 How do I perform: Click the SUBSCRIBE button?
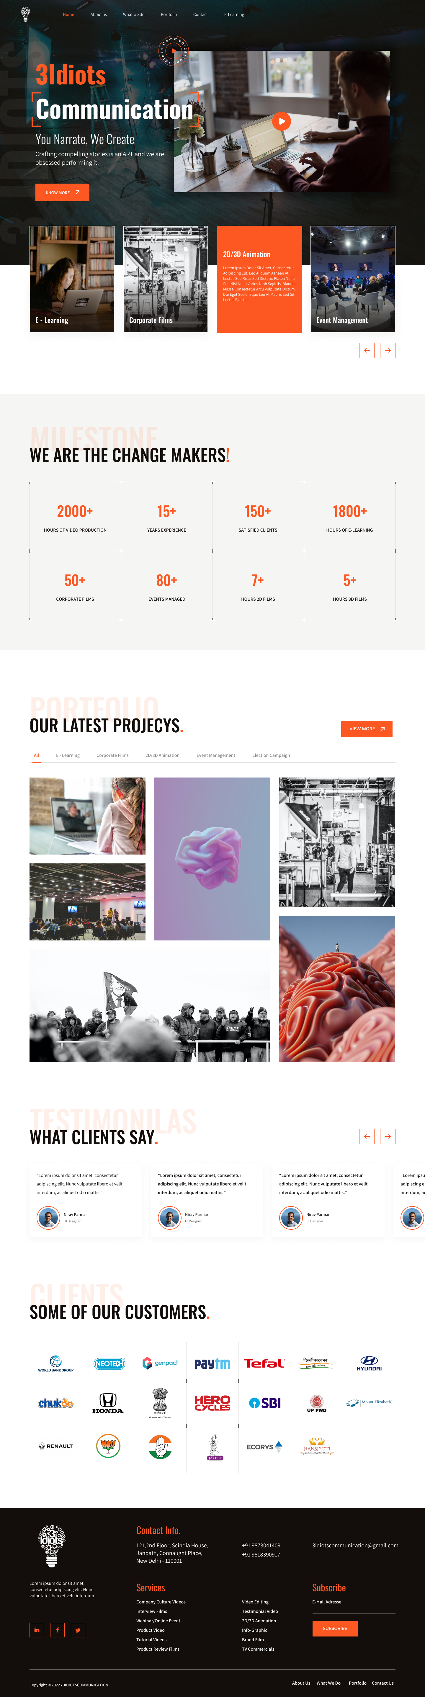pyautogui.click(x=335, y=1629)
